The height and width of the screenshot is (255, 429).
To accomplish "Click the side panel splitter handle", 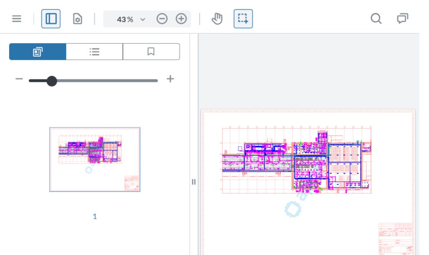I will tap(194, 182).
